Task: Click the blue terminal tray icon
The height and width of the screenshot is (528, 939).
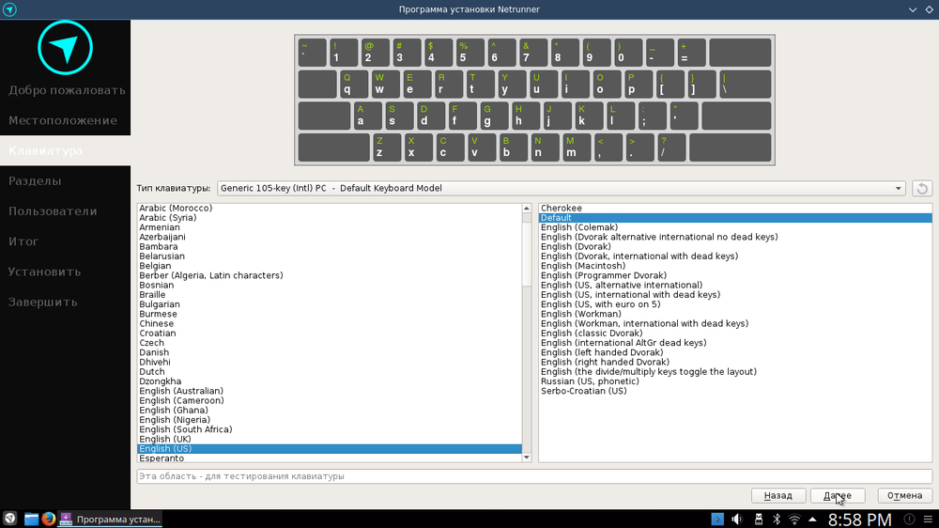Action: [x=717, y=519]
